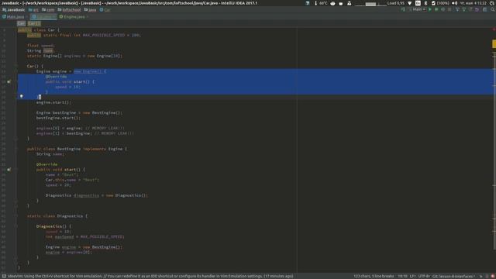
Task: Click the Make Project build icon
Action: point(402,9)
